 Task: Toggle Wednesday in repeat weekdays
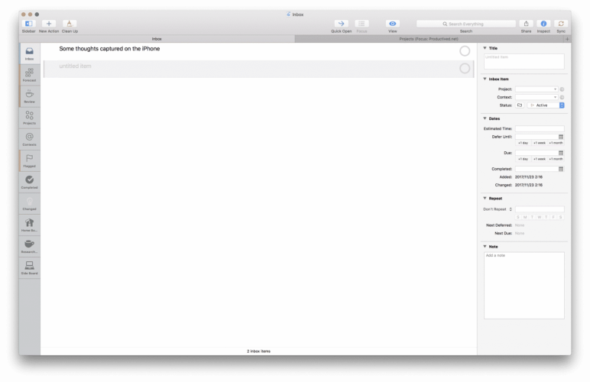(540, 217)
